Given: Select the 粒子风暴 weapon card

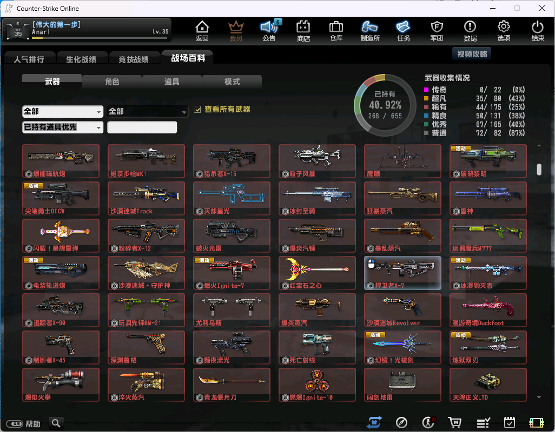Looking at the screenshot, I should point(317,161).
